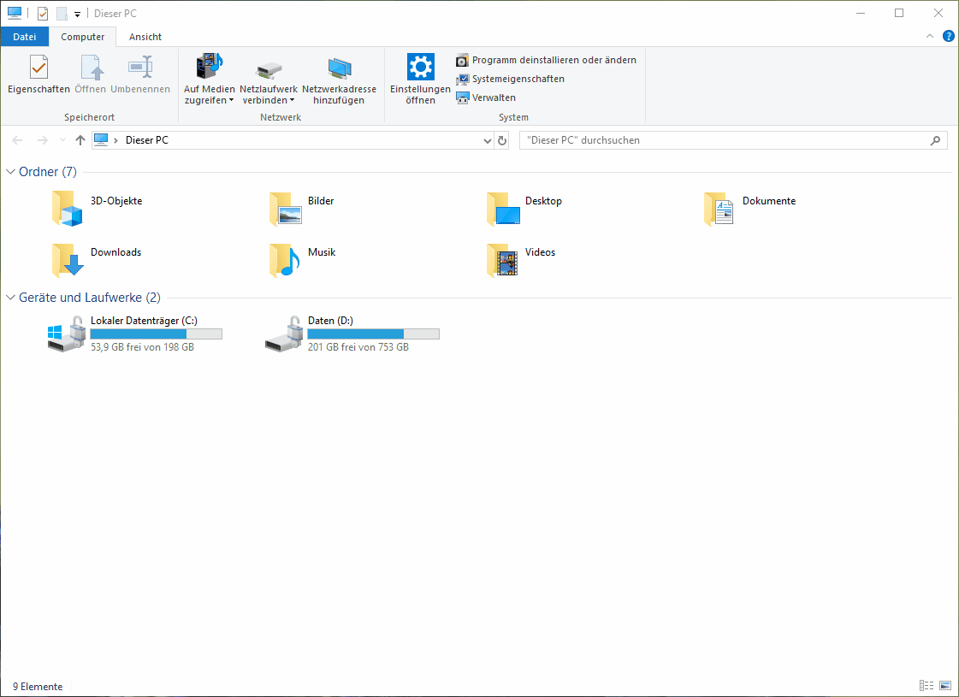Expand the breadcrumb chevron before Dieser PC
This screenshot has height=697, width=959.
115,140
